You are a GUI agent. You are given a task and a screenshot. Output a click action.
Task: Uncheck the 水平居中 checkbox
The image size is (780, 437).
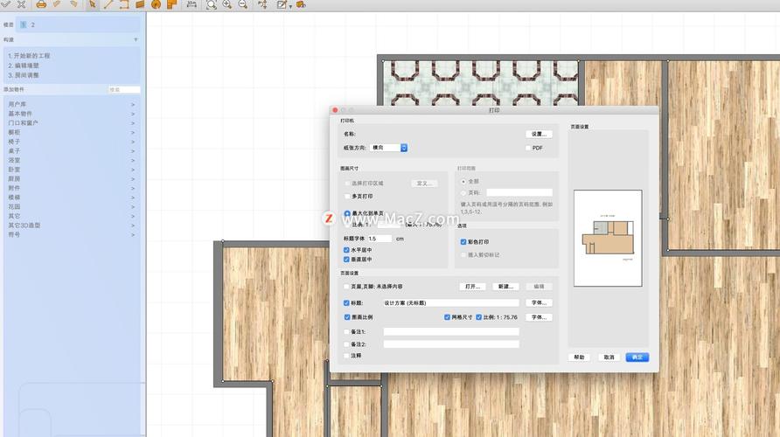point(346,250)
